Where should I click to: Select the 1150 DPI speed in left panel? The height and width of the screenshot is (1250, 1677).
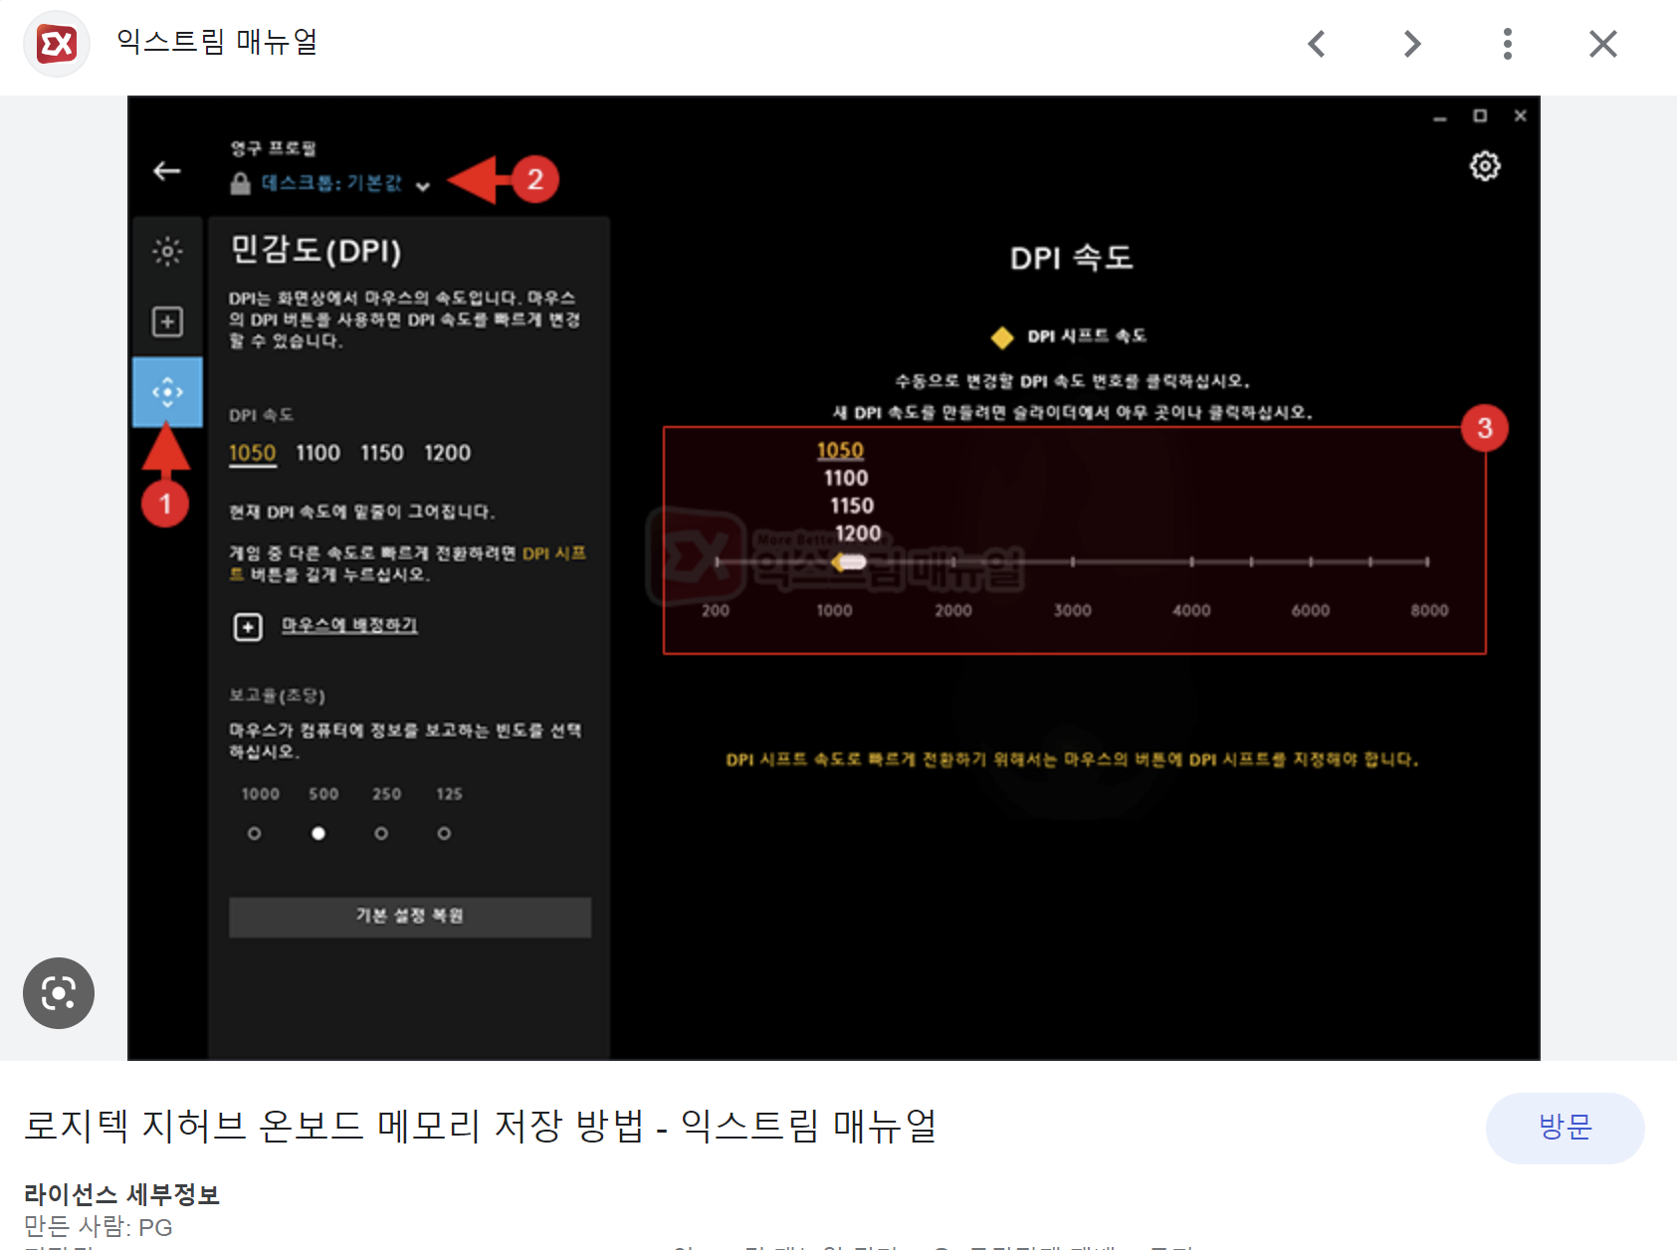382,453
